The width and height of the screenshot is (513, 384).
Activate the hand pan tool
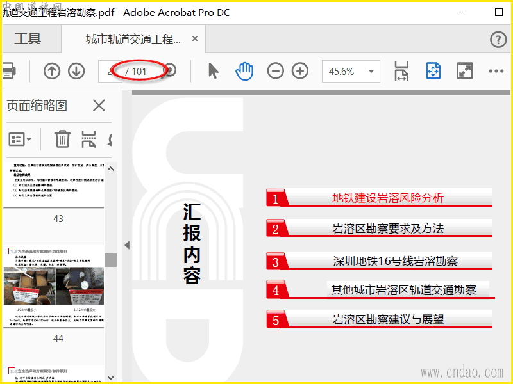pyautogui.click(x=244, y=71)
